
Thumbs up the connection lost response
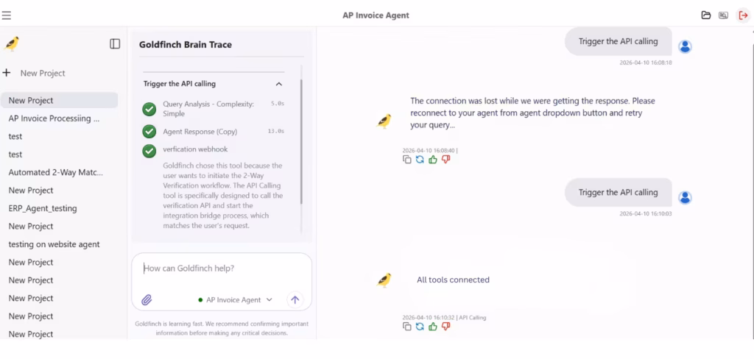tap(433, 160)
